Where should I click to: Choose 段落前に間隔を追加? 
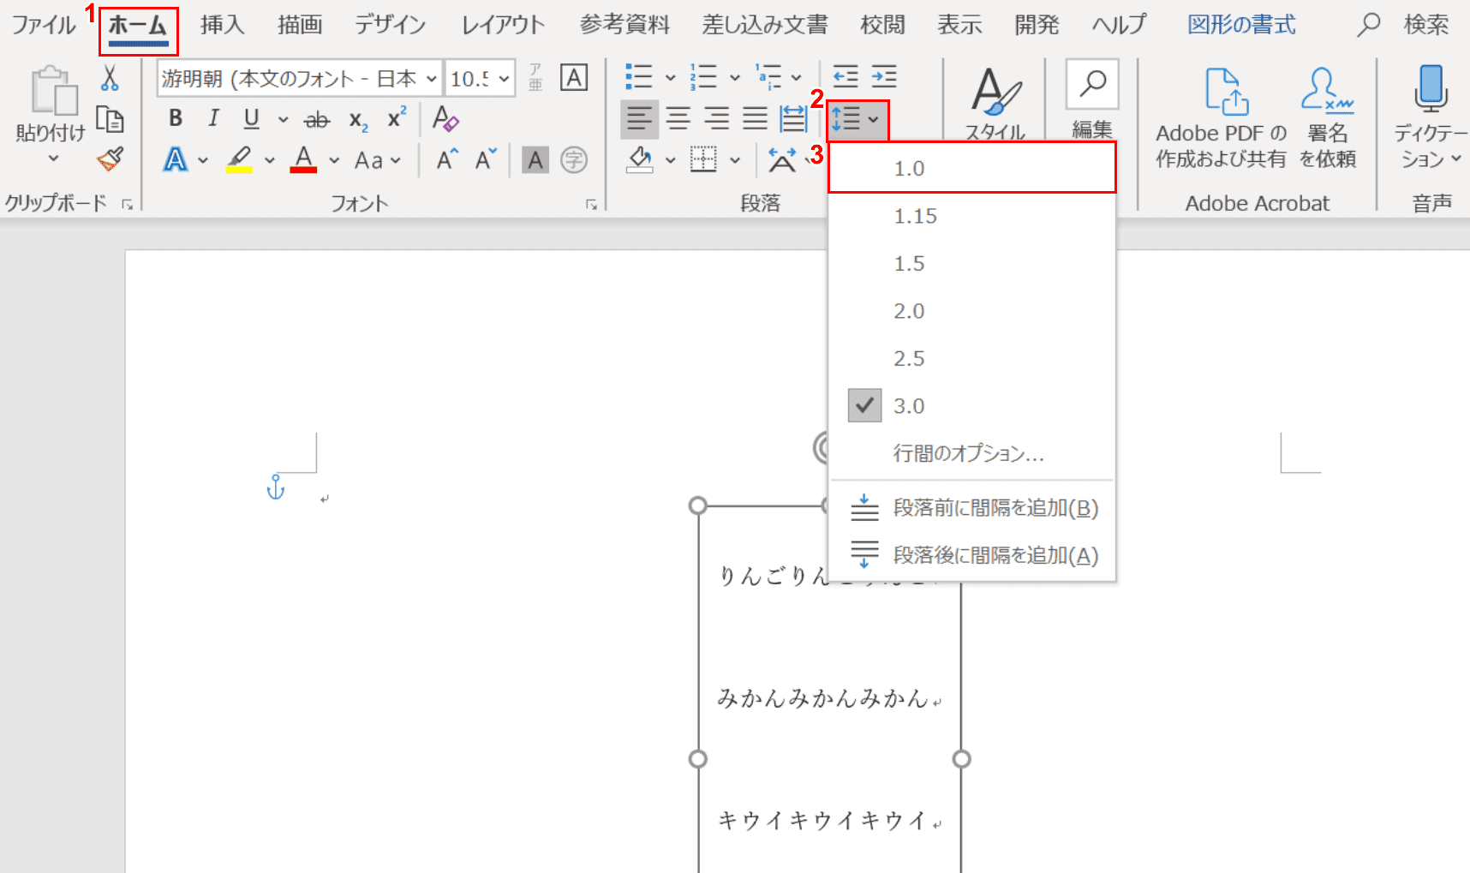972,508
